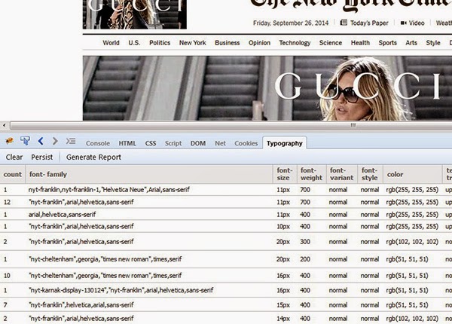Image resolution: width=452 pixels, height=324 pixels.
Task: Sort by the font-variant column header
Action: coord(342,174)
